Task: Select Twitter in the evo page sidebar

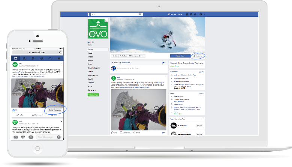Action: point(90,72)
